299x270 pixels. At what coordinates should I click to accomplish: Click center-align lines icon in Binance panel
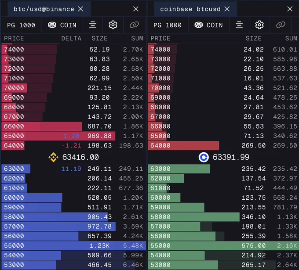click(93, 25)
